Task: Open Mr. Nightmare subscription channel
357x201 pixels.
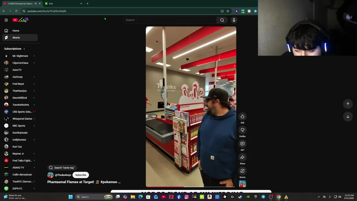Action: (20, 56)
